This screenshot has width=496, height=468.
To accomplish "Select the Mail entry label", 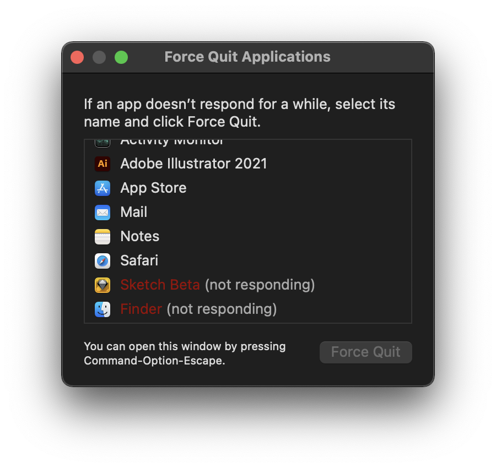I will coord(134,212).
